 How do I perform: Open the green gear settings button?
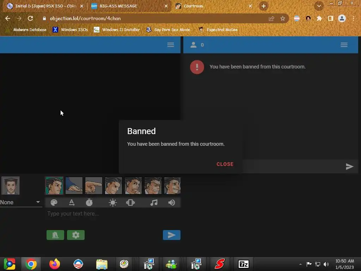pyautogui.click(x=76, y=235)
